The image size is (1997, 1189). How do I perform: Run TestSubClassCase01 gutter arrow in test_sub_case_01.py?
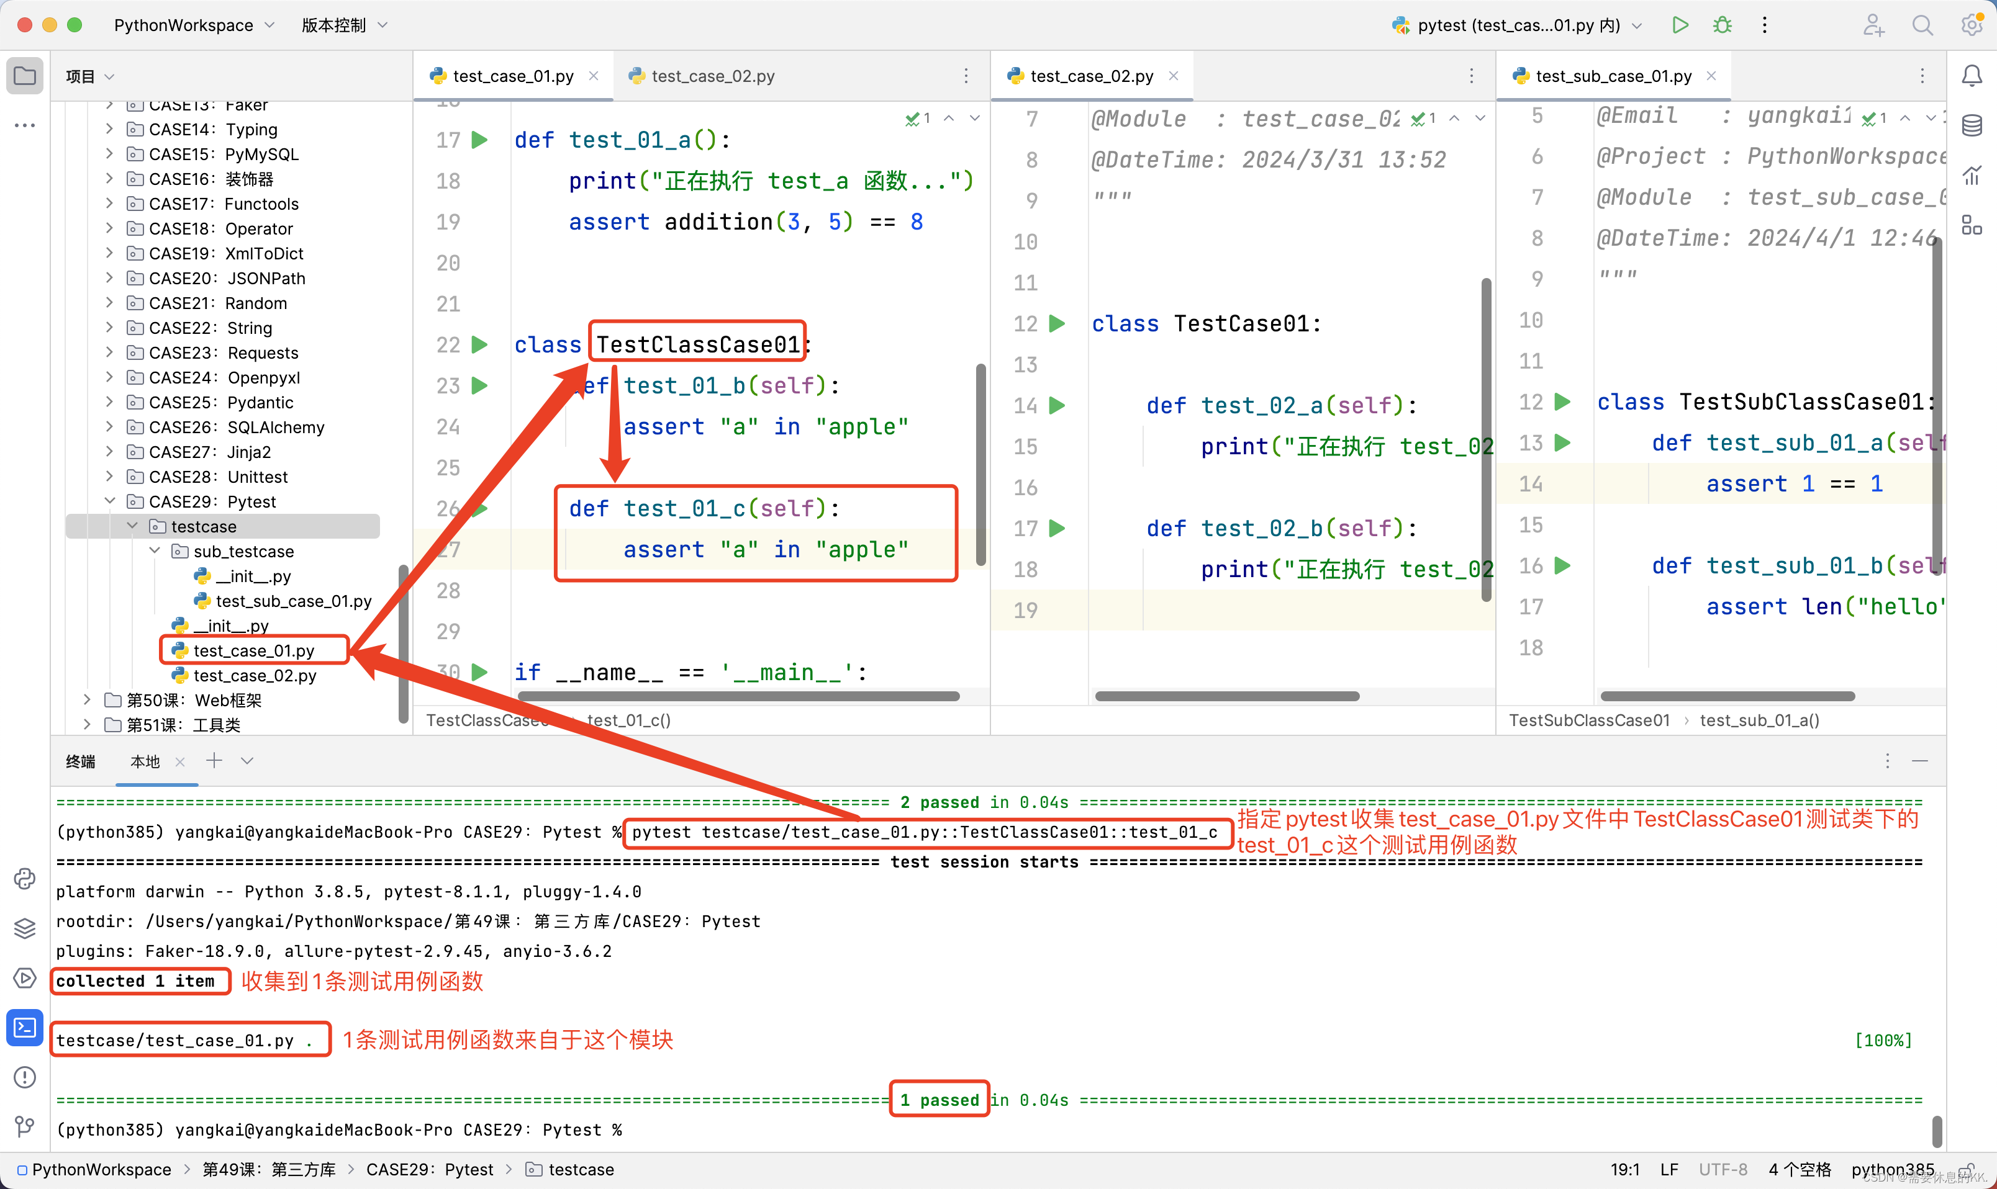pos(1562,402)
